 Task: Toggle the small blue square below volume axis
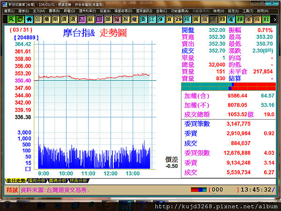point(28,169)
